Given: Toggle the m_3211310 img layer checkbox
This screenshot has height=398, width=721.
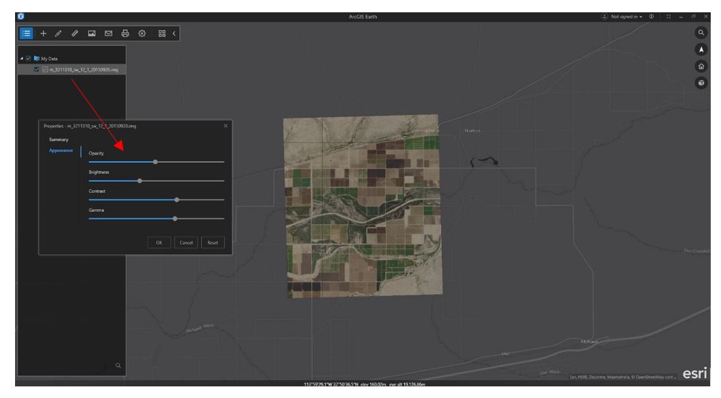Looking at the screenshot, I should pos(36,70).
